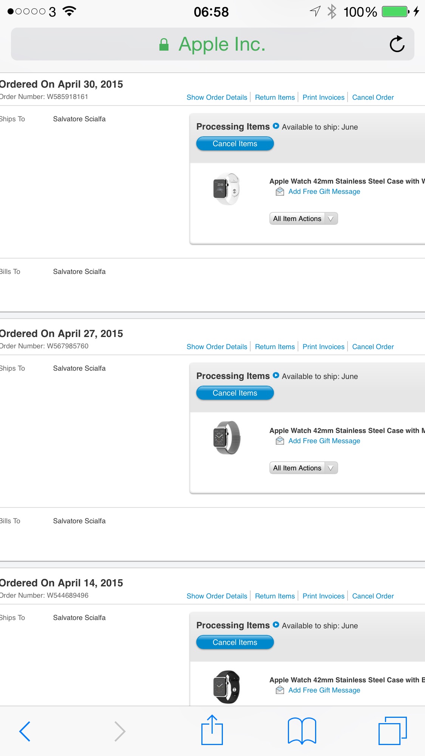425x756 pixels.
Task: Click the blue arrow beside Processing Items in April 14 order
Action: click(276, 625)
